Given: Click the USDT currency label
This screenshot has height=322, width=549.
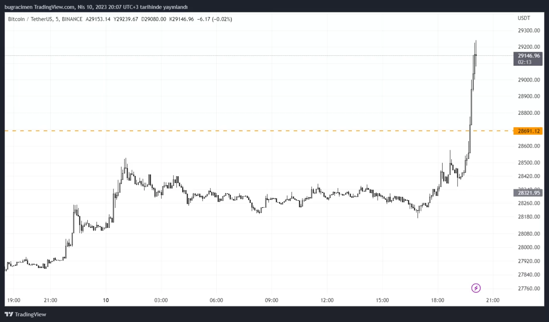Looking at the screenshot, I should 523,18.
